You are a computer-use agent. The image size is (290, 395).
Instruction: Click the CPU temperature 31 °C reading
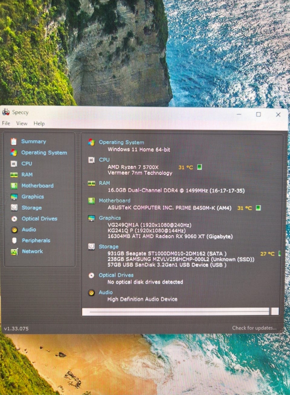click(x=185, y=167)
